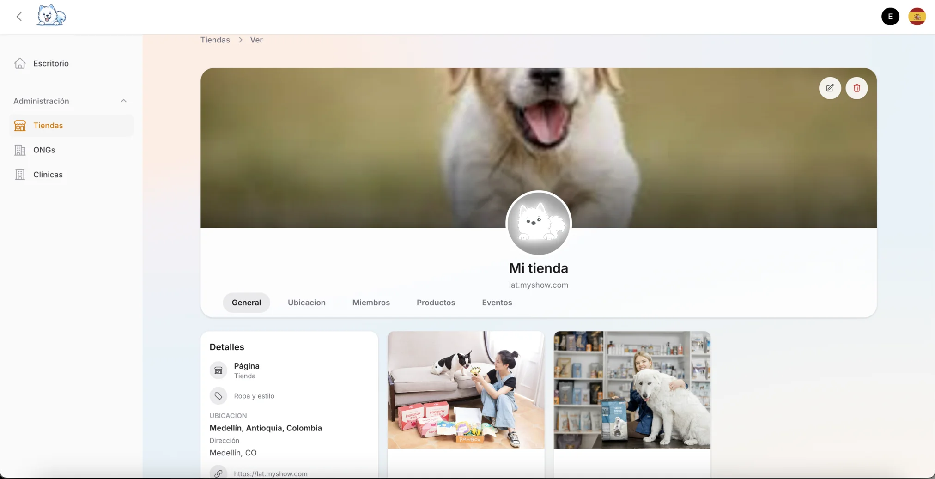Click the back arrow in the top bar
Screen dimensions: 935x479
pyautogui.click(x=19, y=16)
